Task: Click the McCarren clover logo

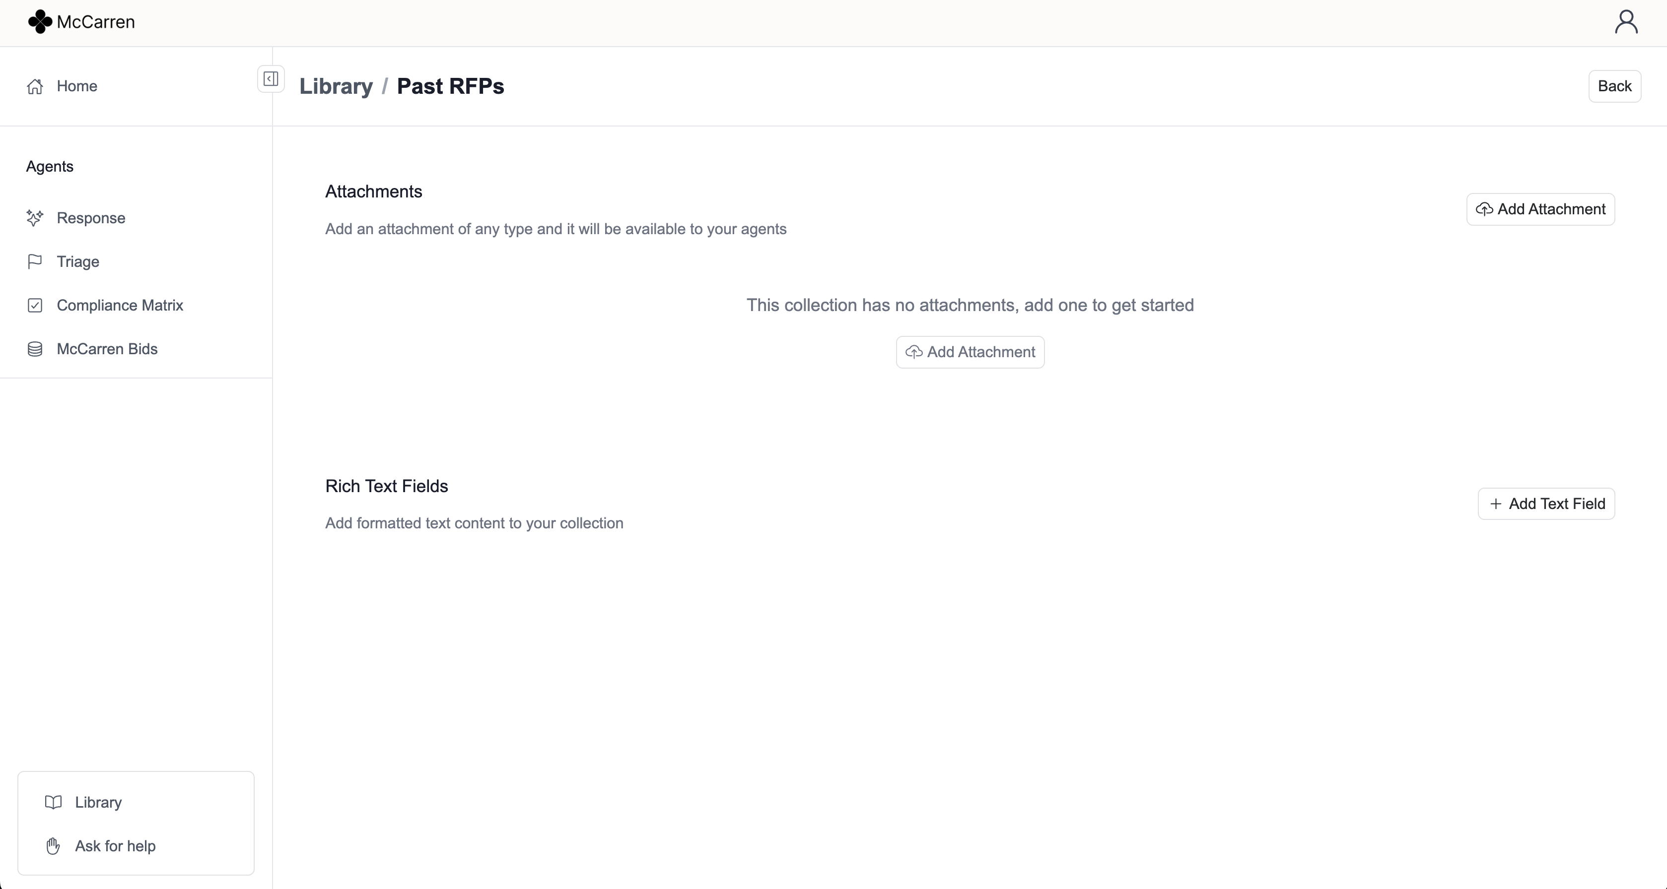Action: click(40, 21)
